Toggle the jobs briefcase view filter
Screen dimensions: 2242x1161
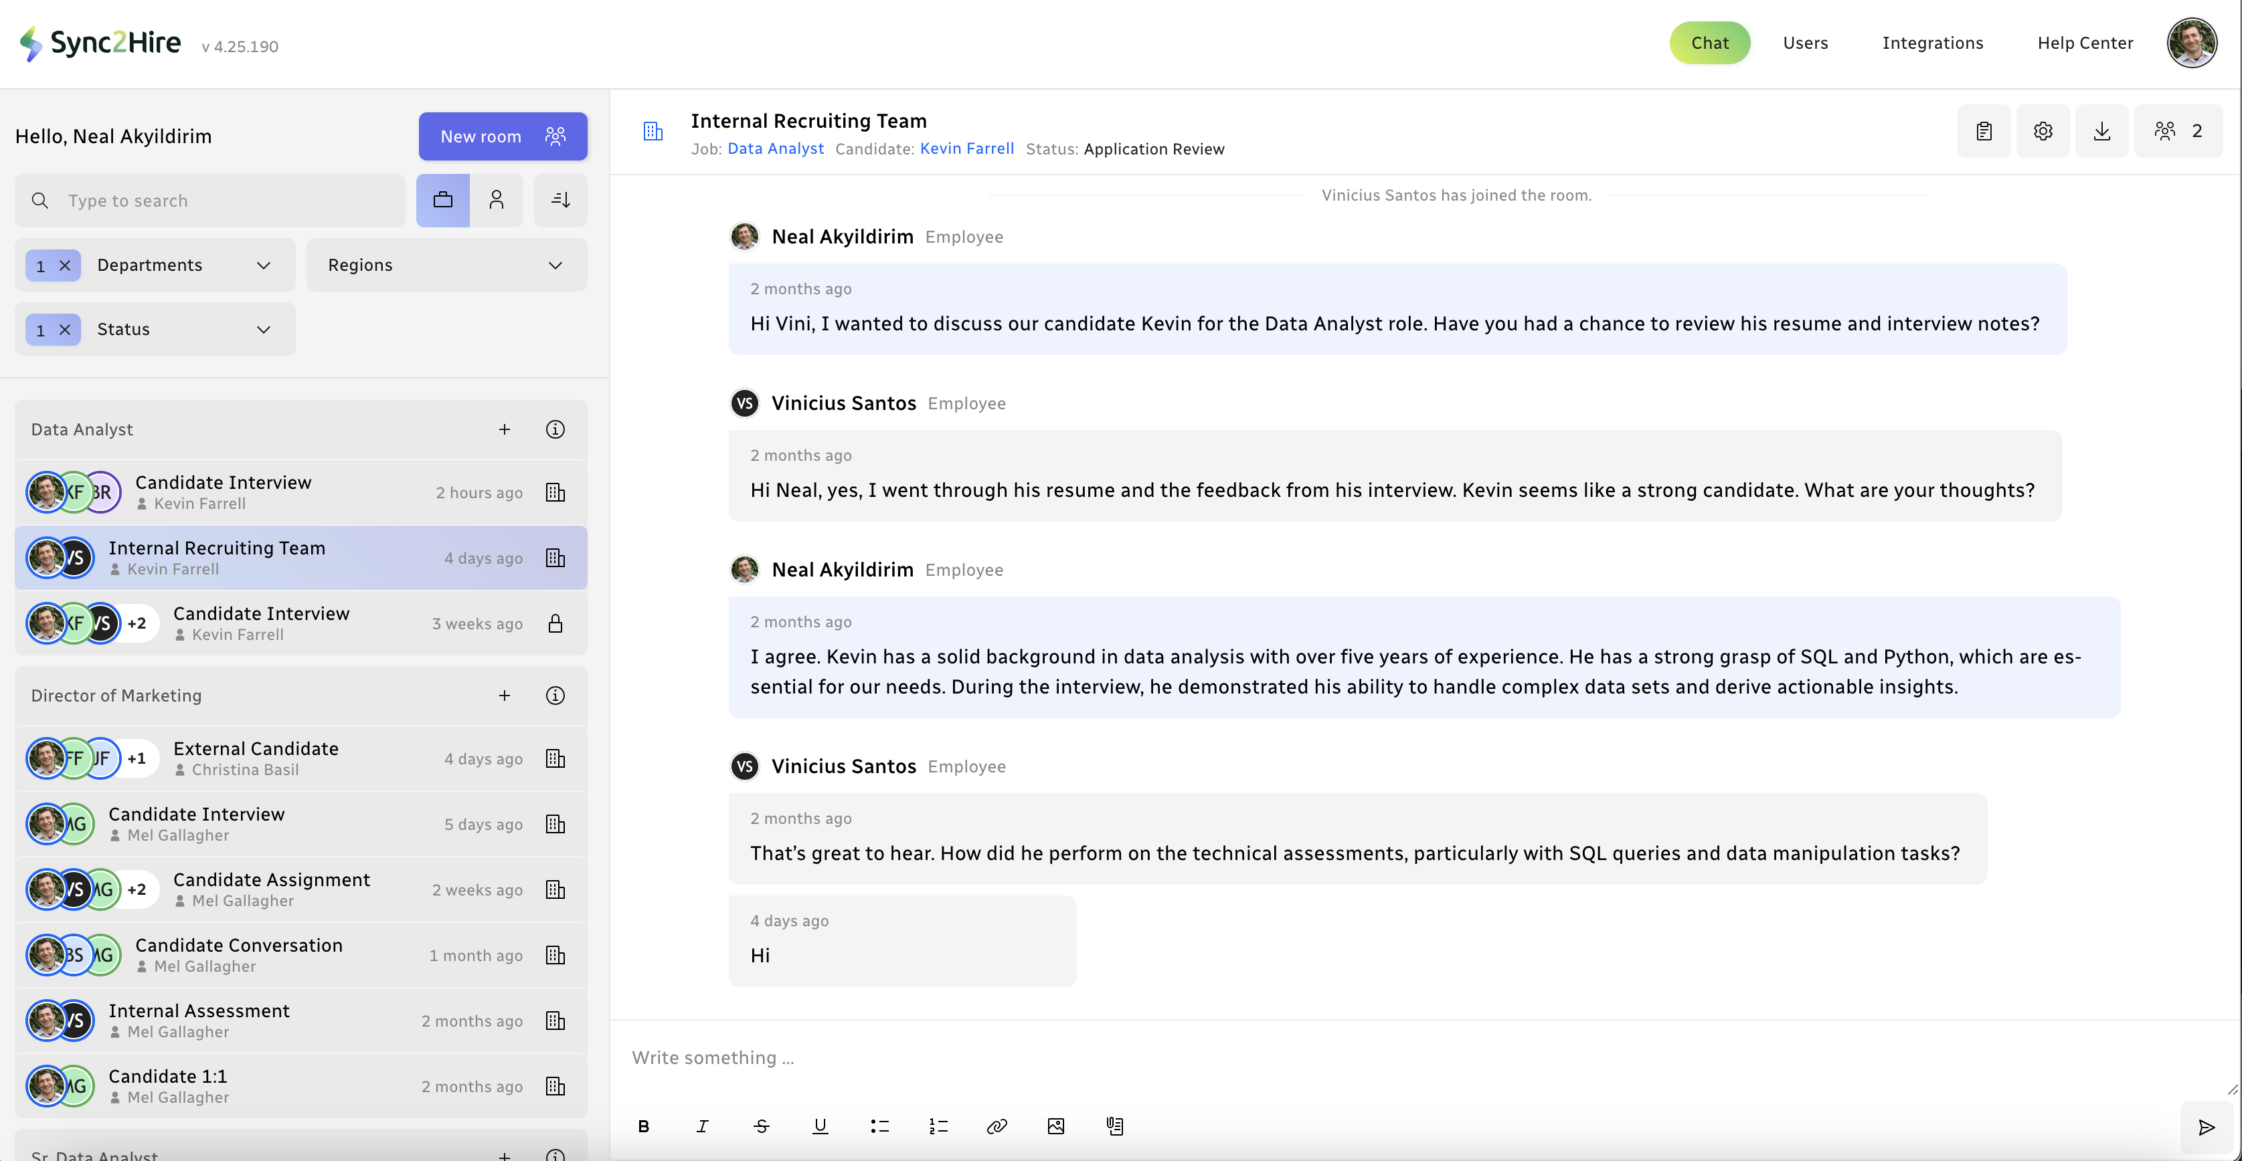pos(442,200)
